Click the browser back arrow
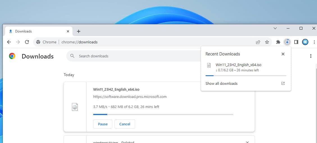Image resolution: width=317 pixels, height=143 pixels. [9, 42]
